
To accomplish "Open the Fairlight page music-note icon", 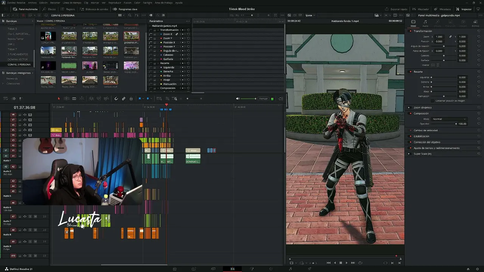I will pos(290,269).
